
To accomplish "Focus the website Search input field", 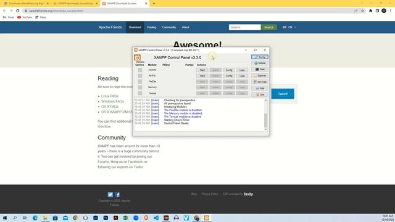I will (244, 27).
